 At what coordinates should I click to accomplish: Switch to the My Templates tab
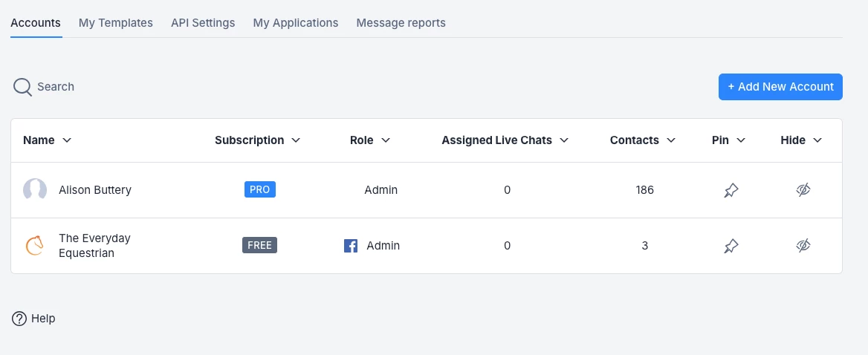(116, 23)
